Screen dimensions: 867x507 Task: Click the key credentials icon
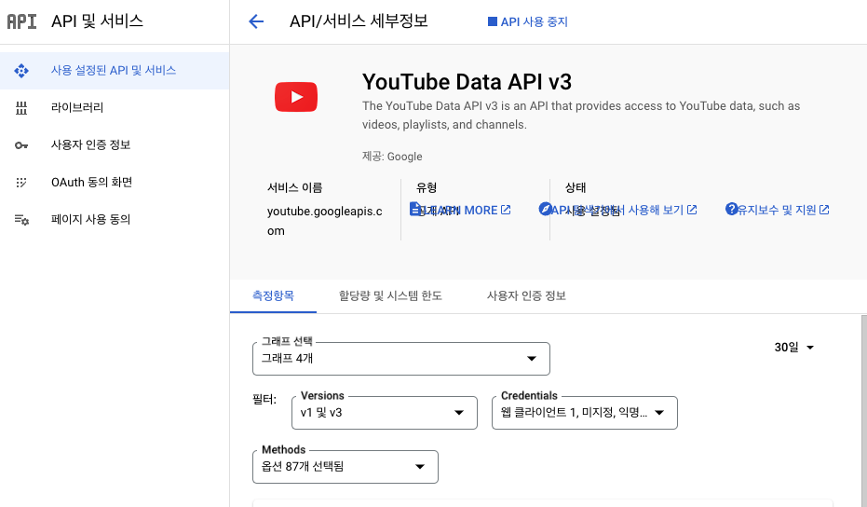coord(21,145)
